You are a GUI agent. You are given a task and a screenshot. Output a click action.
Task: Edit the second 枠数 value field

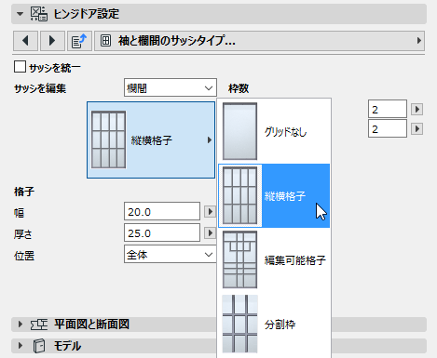click(x=388, y=128)
